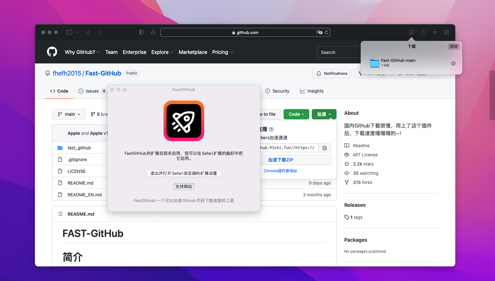Go back with Safari's back arrow
Viewport: 495px width, 281px height.
coord(89,32)
